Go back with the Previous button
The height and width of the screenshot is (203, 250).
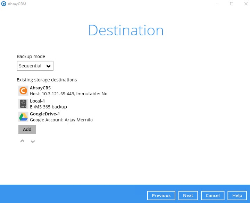(161, 195)
